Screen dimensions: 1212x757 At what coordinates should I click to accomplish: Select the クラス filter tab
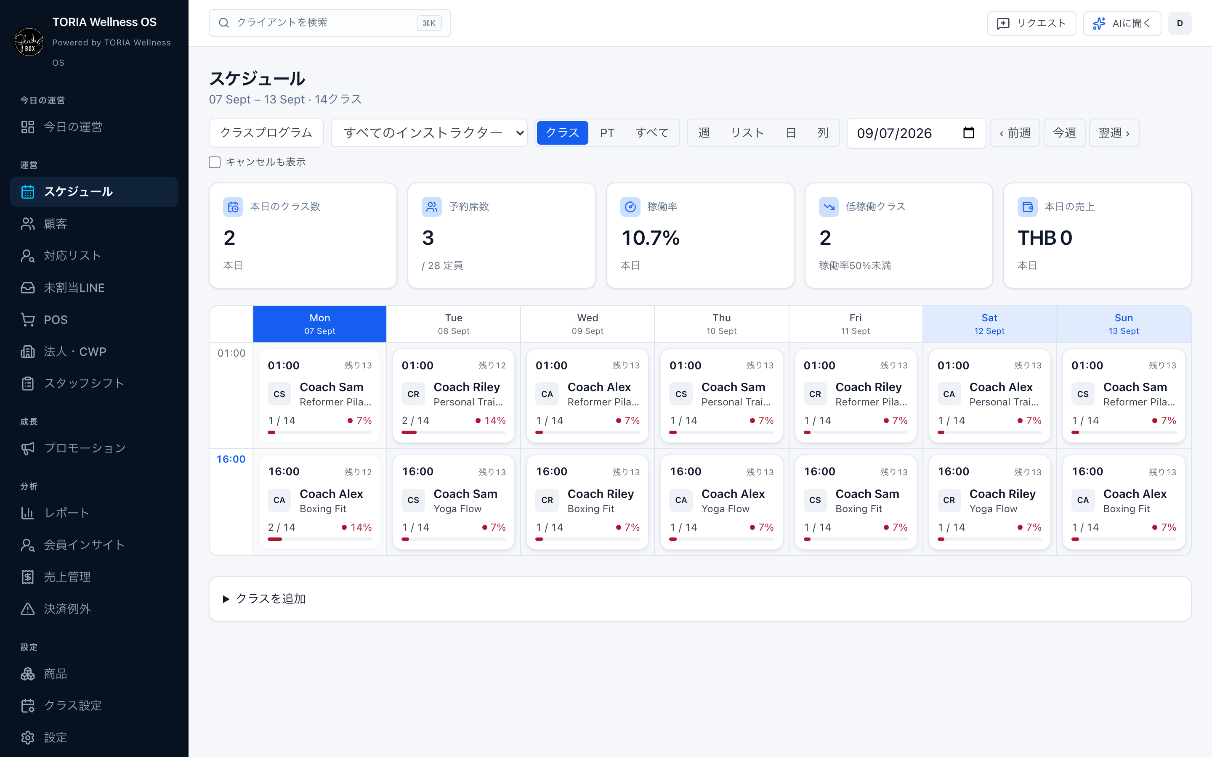(x=562, y=132)
